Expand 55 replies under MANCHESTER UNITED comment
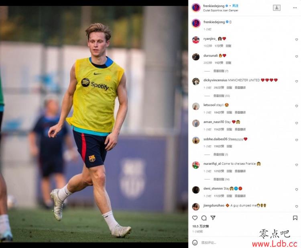Viewport: 301px width, 248px height. 222,96
